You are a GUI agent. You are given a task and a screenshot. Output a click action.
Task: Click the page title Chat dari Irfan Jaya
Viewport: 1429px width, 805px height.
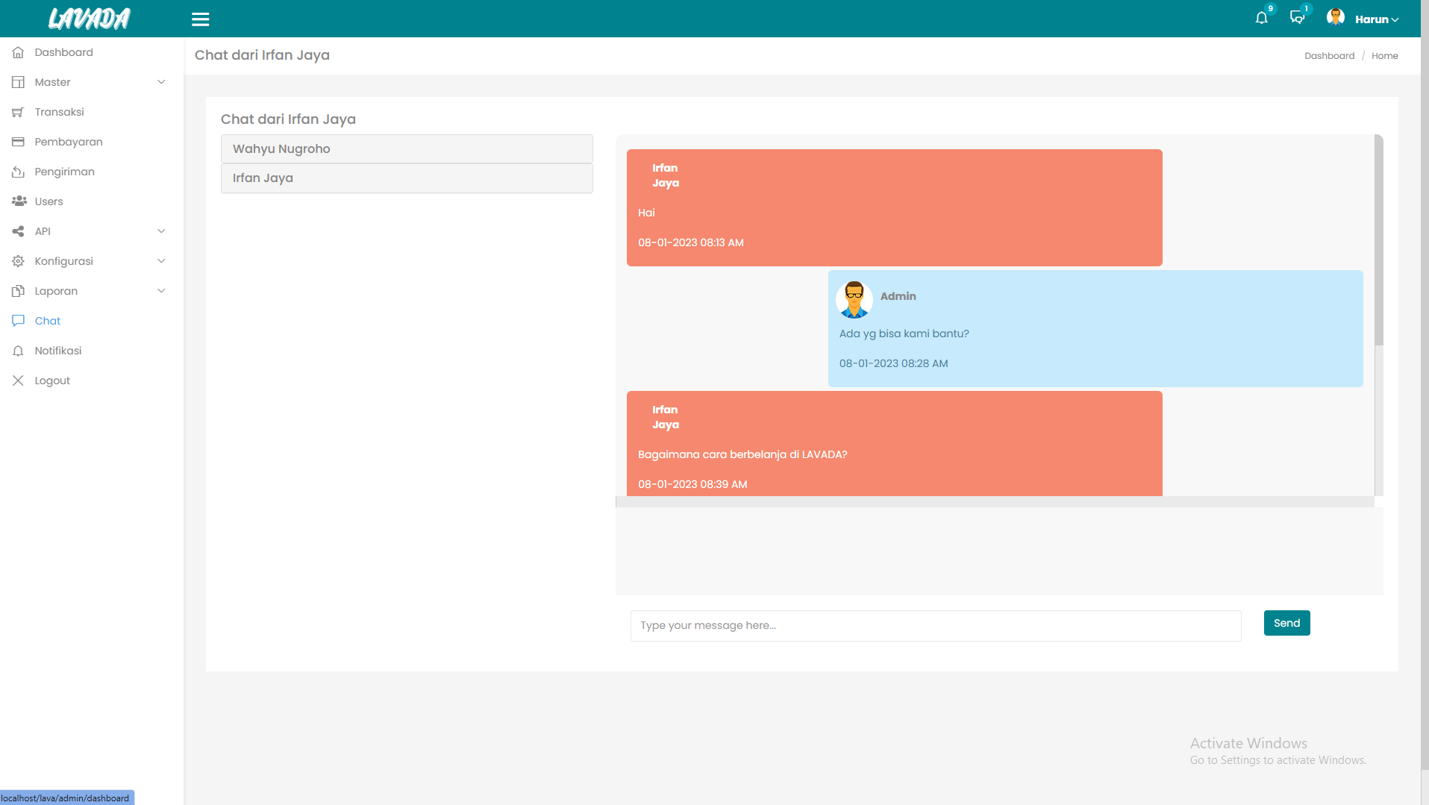point(262,55)
